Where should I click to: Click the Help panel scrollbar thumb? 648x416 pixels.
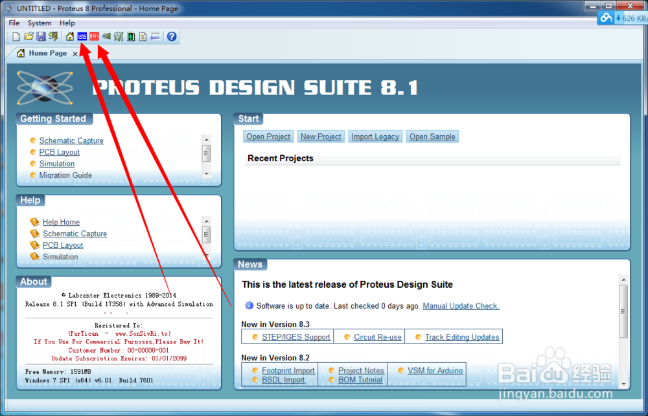click(207, 235)
